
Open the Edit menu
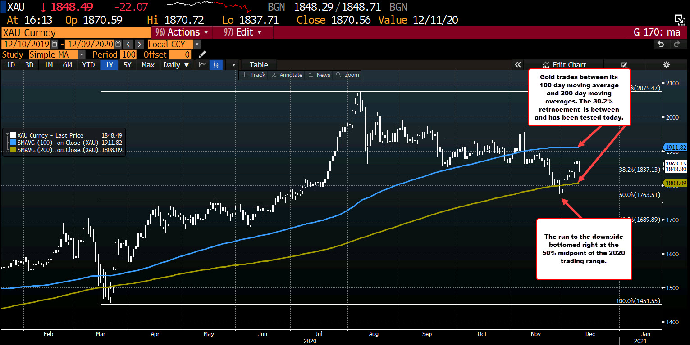(243, 32)
